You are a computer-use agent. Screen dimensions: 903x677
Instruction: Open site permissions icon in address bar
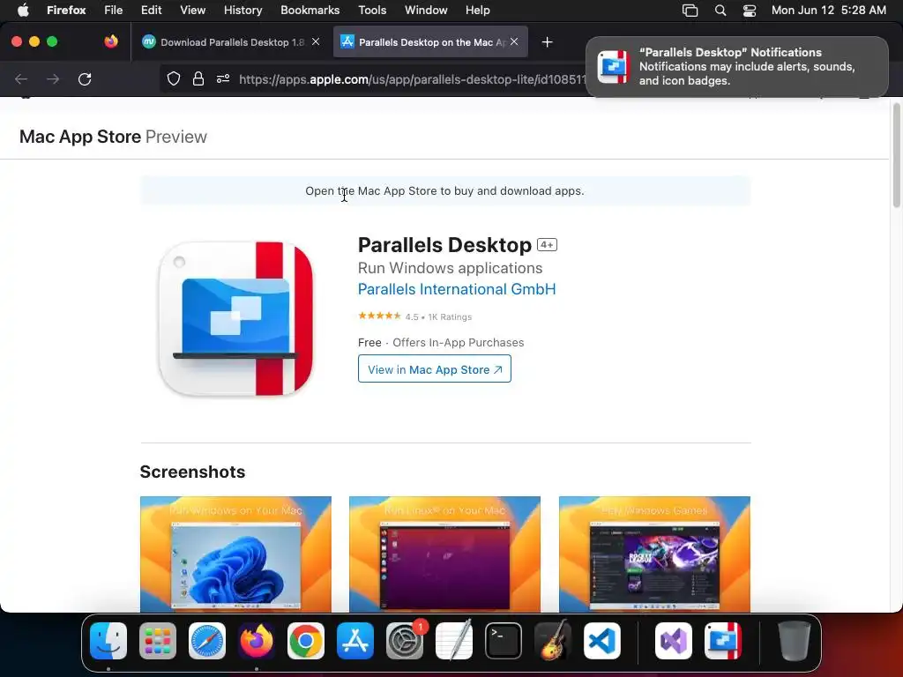[223, 78]
